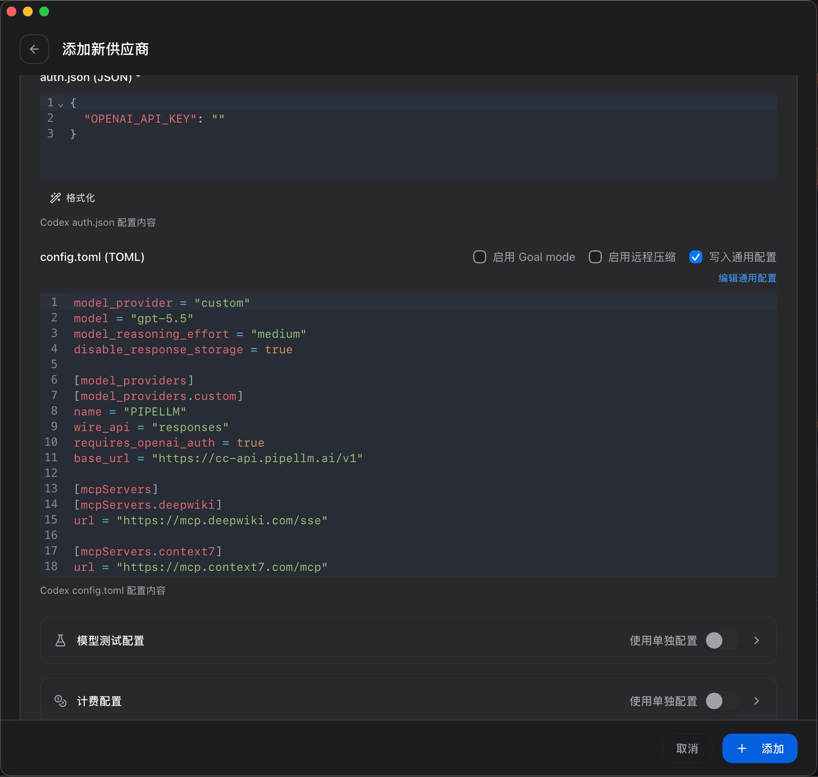Click the 格式化 button label

80,198
